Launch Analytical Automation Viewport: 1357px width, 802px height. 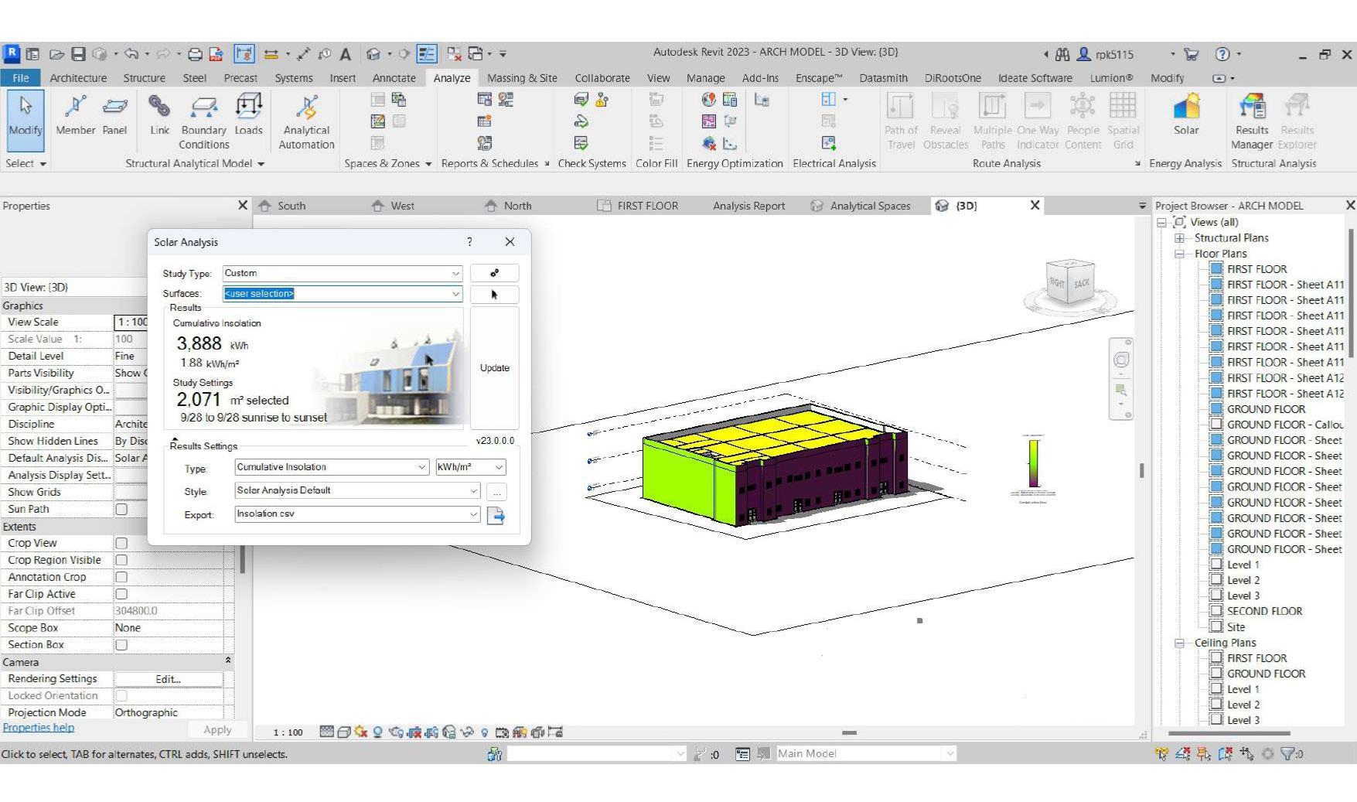pyautogui.click(x=306, y=121)
